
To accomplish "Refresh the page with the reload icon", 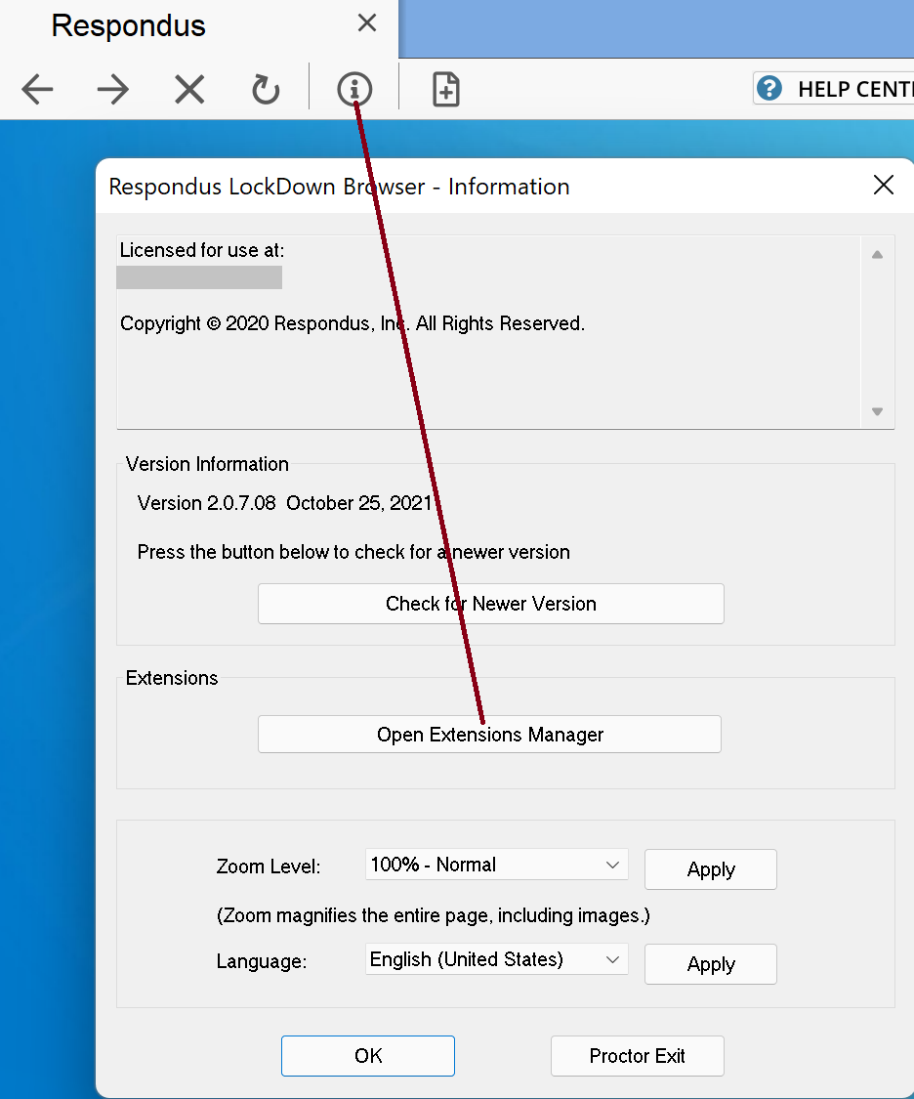I will [x=266, y=90].
